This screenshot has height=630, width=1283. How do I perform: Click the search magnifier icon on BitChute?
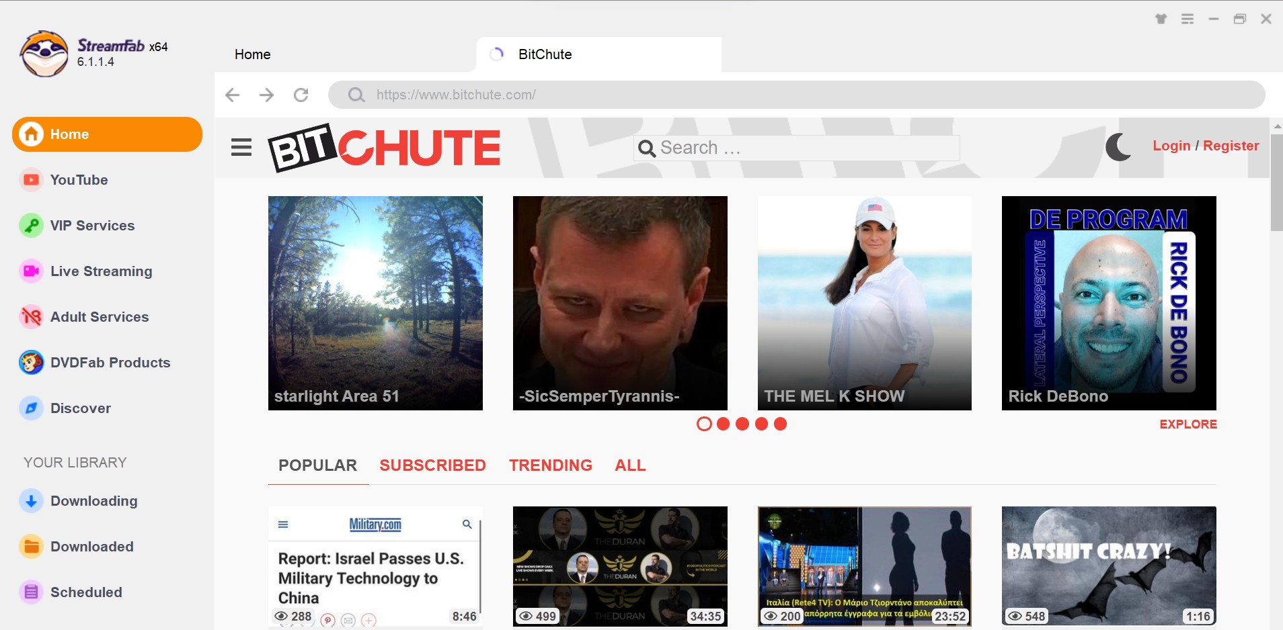click(x=647, y=148)
